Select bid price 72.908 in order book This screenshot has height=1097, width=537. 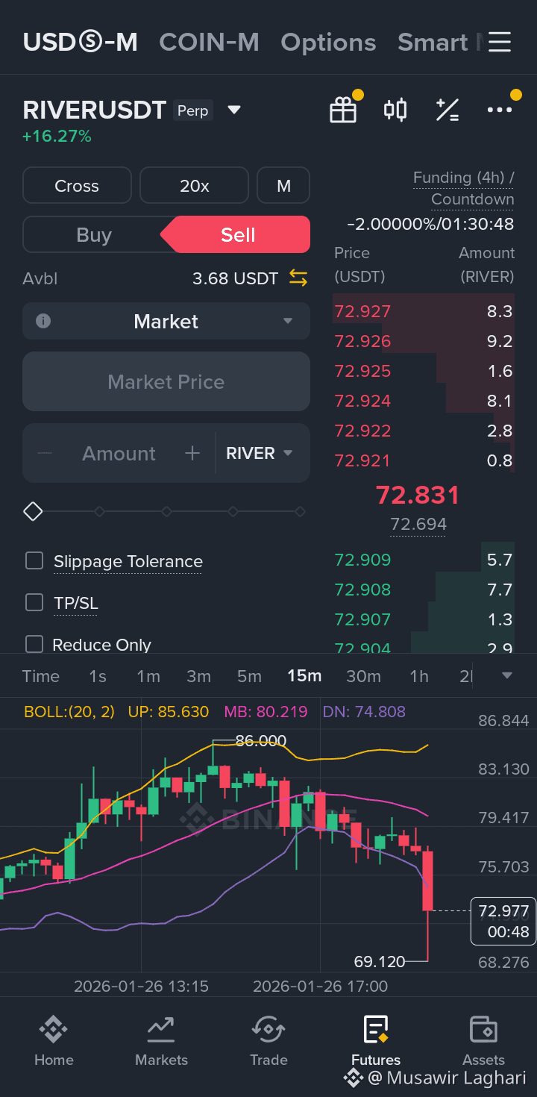coord(362,590)
